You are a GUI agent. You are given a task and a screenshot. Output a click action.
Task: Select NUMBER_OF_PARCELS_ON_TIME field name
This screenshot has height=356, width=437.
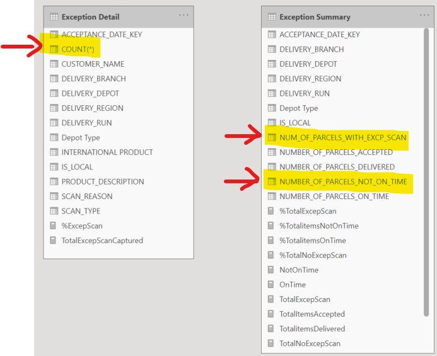pos(334,197)
